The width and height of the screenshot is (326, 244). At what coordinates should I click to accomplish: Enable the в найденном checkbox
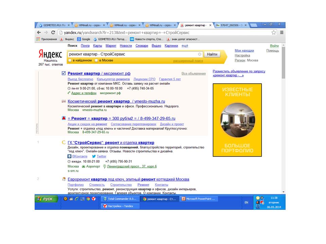[x=70, y=60]
